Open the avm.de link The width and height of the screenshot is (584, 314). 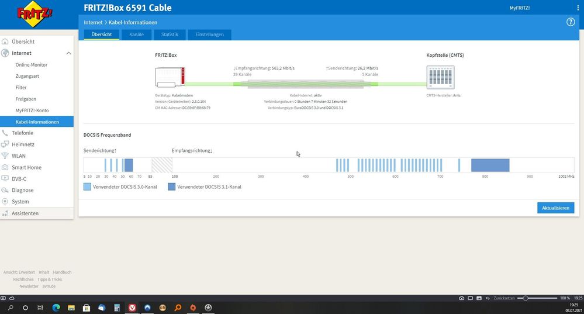(49, 287)
